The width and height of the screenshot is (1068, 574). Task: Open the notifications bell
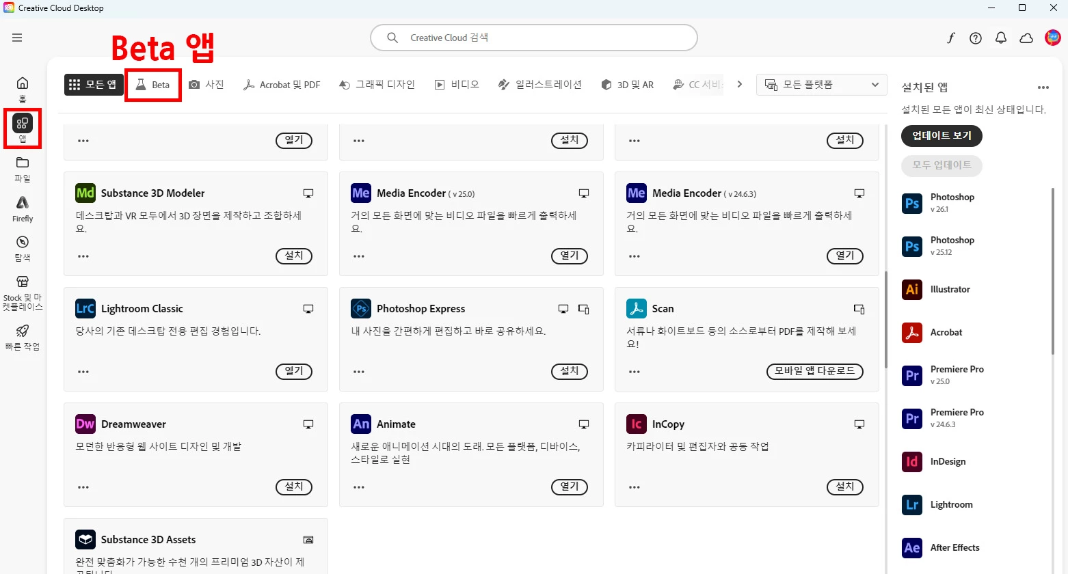click(x=1001, y=38)
